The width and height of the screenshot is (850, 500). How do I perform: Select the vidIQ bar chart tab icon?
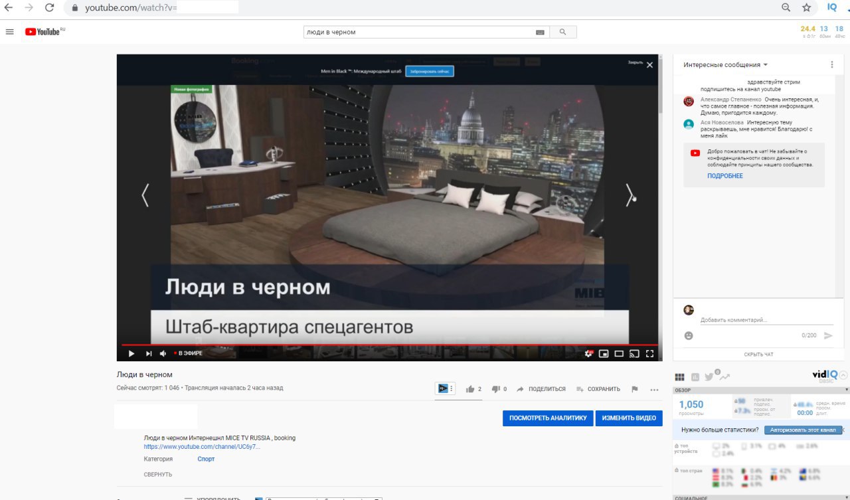[x=695, y=376]
